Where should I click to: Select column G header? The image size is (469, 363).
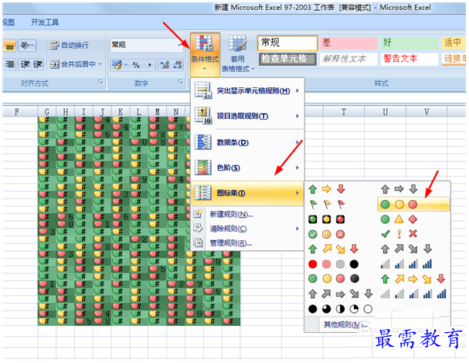(x=47, y=112)
